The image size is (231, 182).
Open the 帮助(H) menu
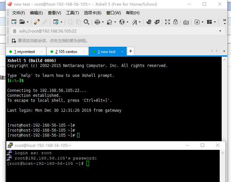pyautogui.click(x=133, y=13)
